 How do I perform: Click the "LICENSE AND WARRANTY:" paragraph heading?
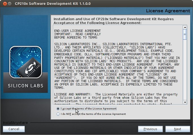pos(73,94)
